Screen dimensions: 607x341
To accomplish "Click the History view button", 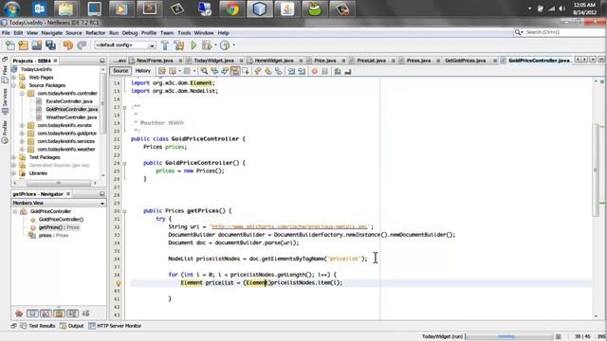I will (x=143, y=71).
